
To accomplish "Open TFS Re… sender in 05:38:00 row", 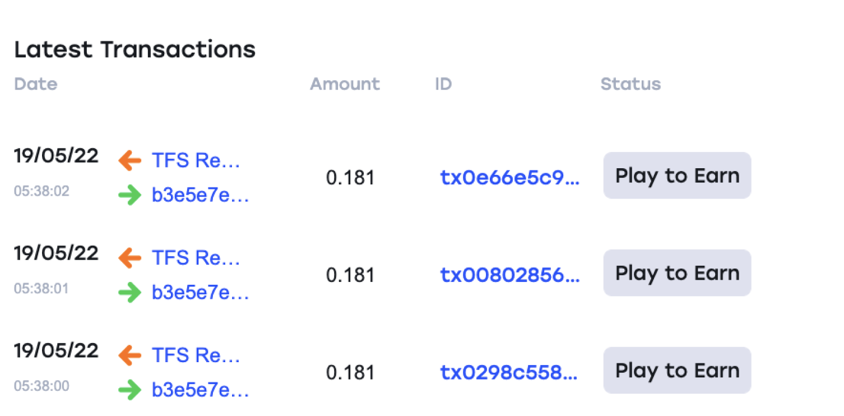I will [x=196, y=355].
